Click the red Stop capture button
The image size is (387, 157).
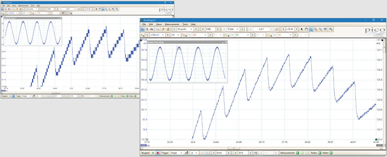pyautogui.click(x=158, y=153)
